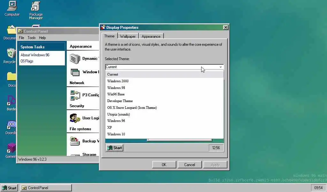Open the Border shortcut desktop icon
Screen dimensions: 327x192
click(11, 103)
